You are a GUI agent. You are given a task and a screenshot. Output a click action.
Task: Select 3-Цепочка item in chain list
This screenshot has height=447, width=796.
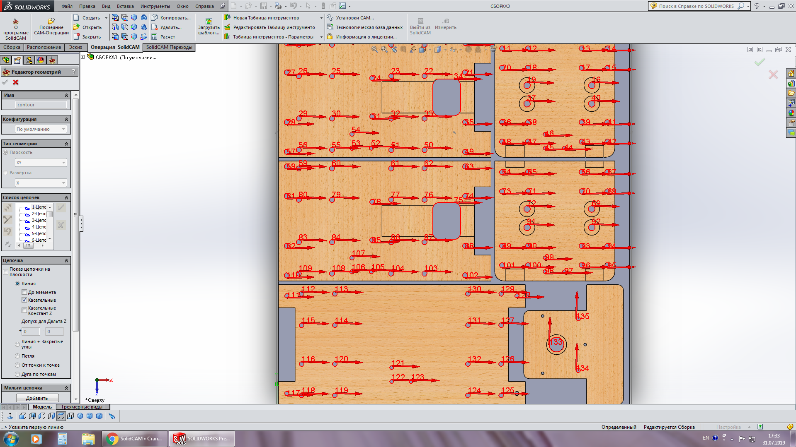39,221
